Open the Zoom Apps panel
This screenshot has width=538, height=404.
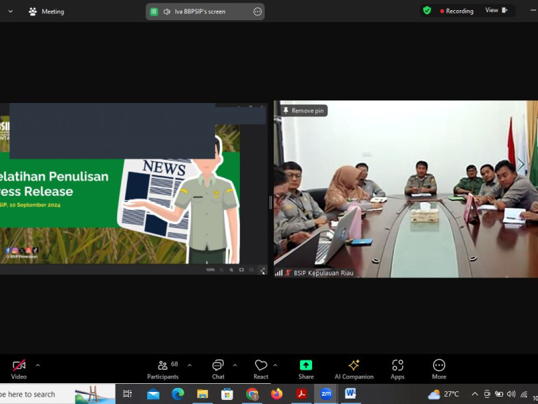click(x=397, y=368)
